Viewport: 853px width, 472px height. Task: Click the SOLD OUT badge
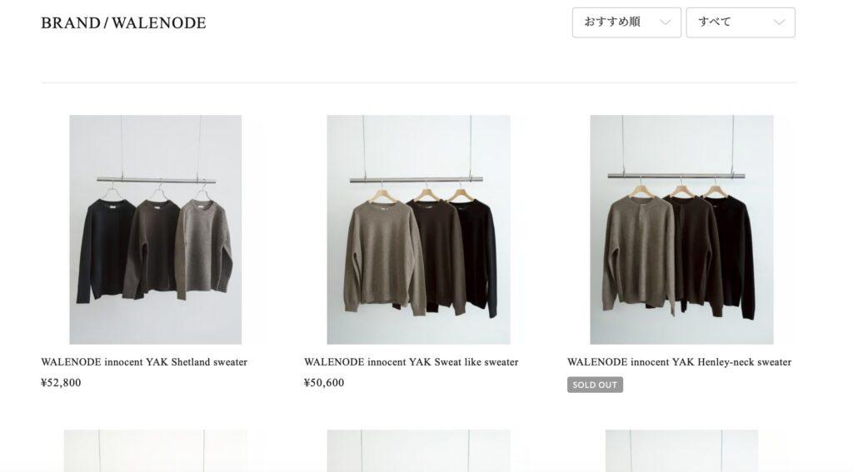click(x=595, y=385)
